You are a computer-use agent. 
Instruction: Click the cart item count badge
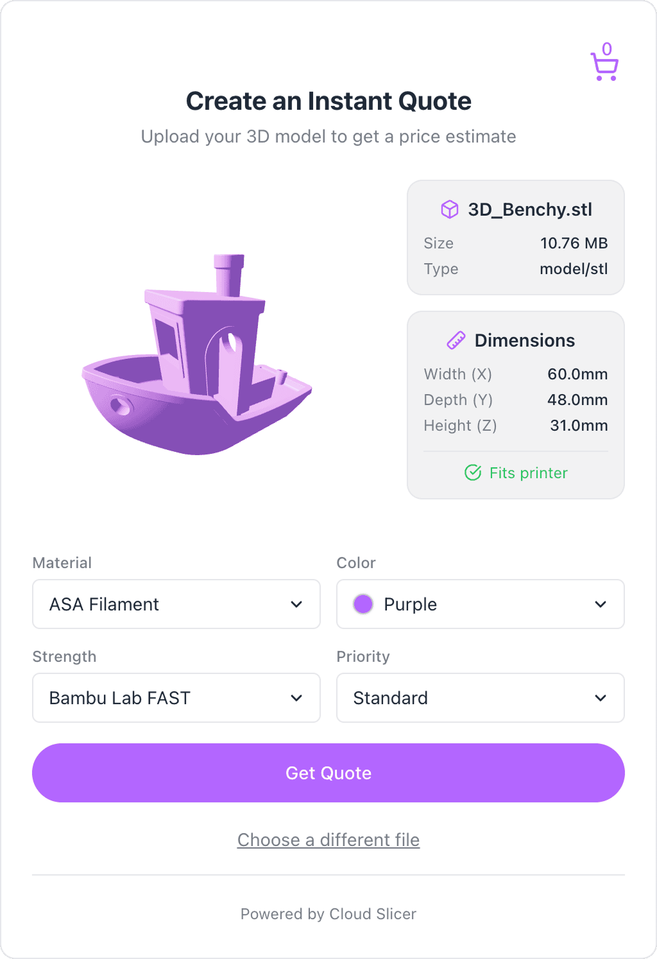607,49
